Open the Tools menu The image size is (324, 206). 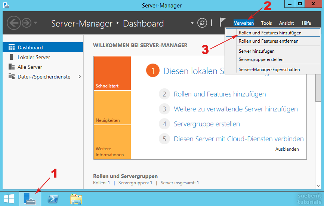point(266,23)
